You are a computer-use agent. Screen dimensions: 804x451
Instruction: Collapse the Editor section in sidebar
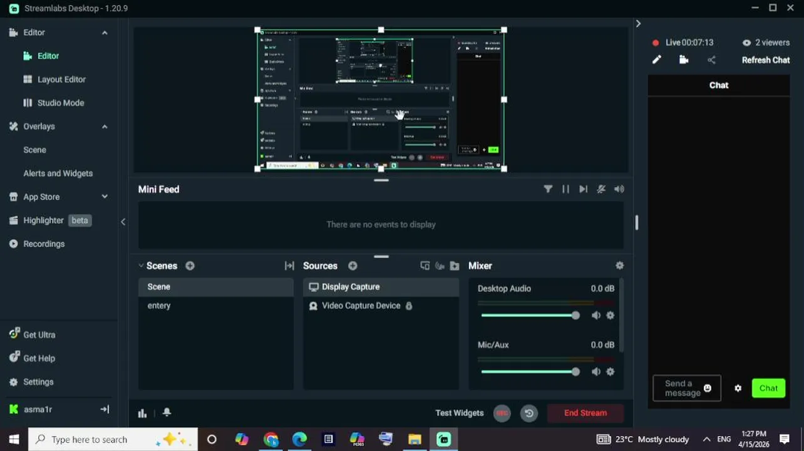105,33
